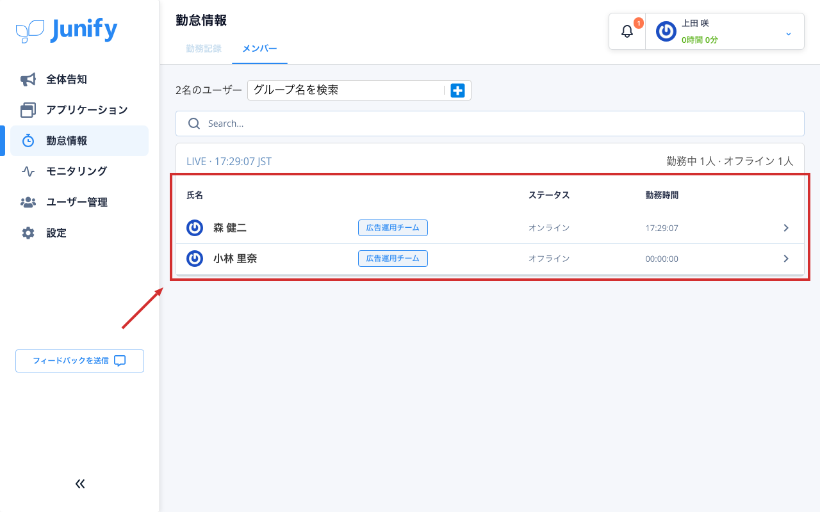Click the name 小林 里奈

pyautogui.click(x=235, y=259)
